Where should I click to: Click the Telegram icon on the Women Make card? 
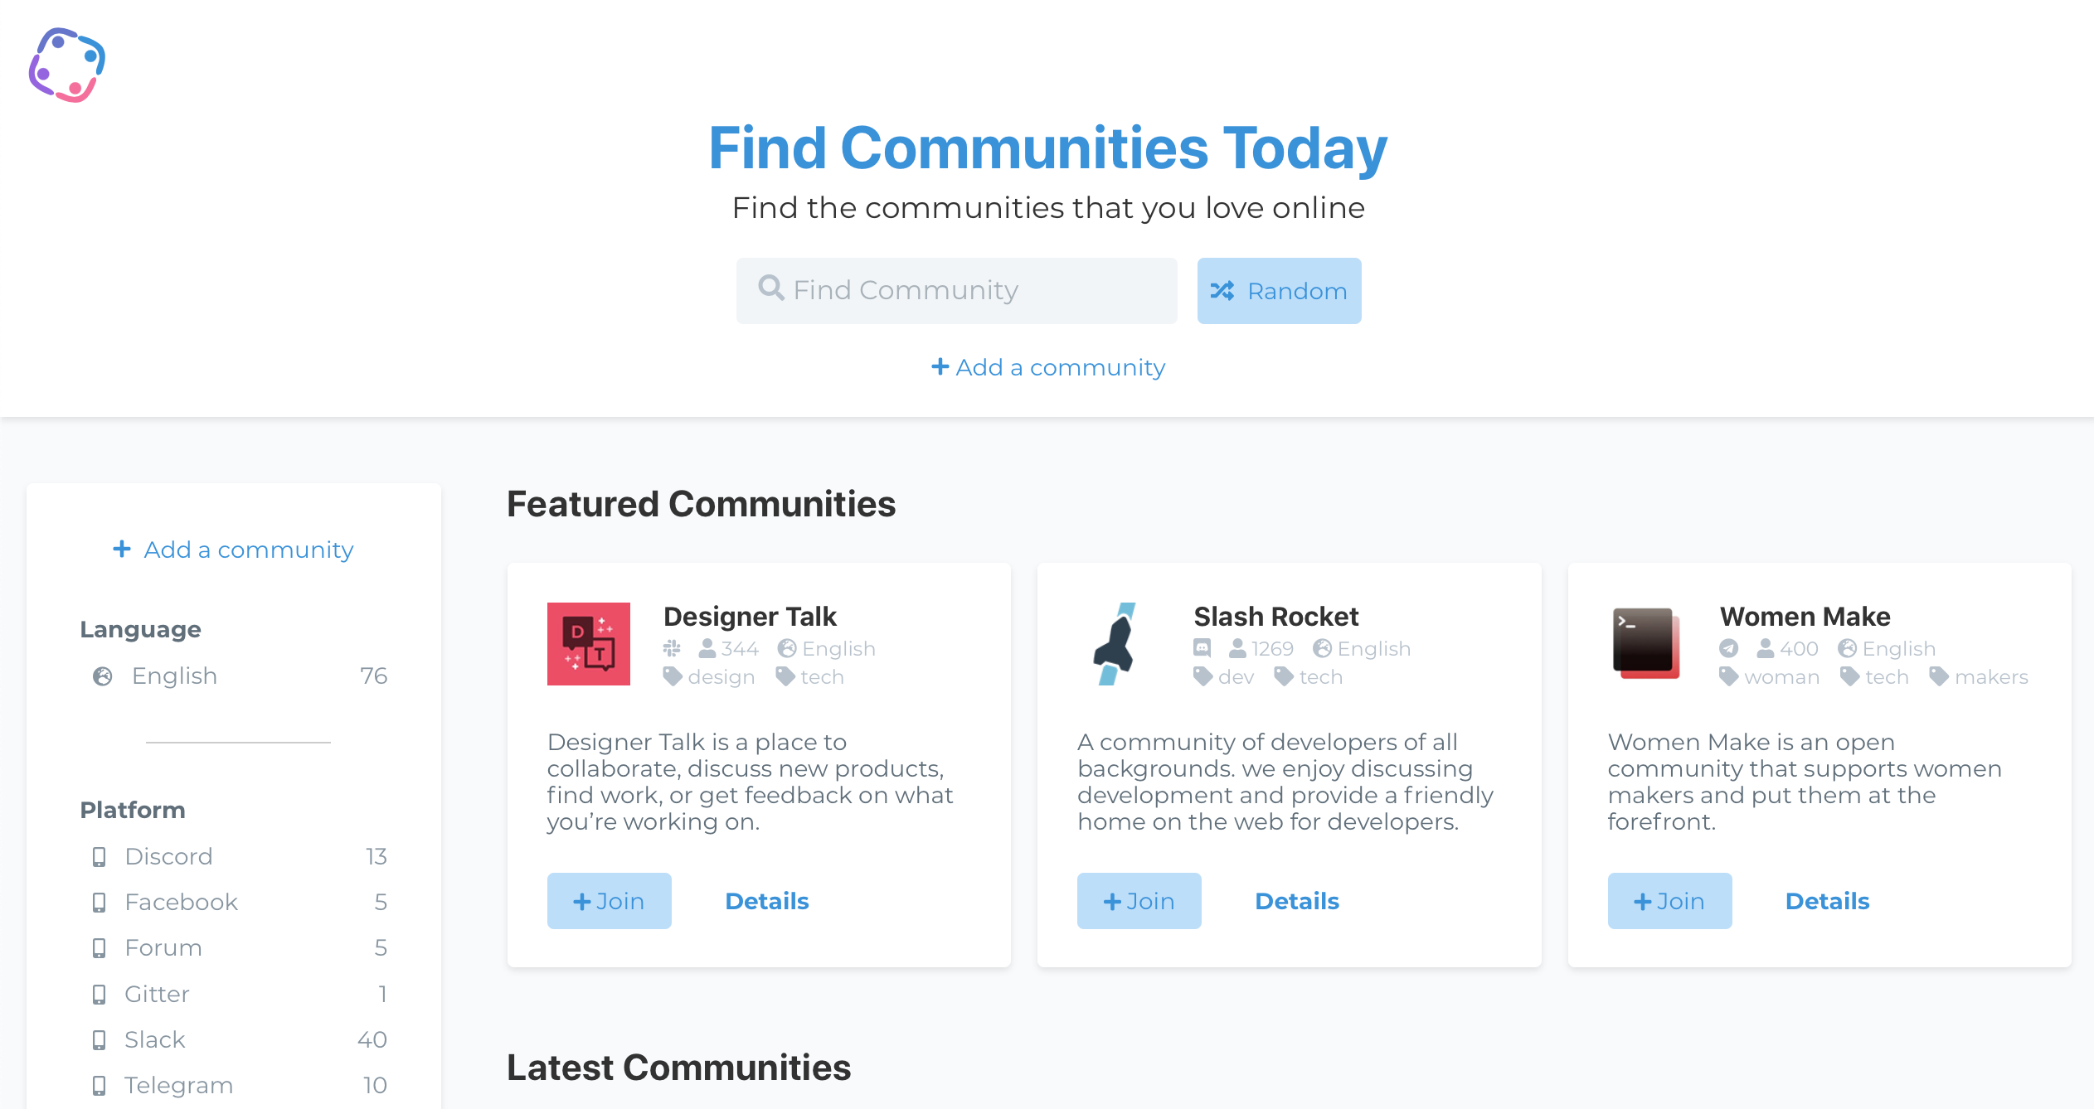coord(1729,648)
